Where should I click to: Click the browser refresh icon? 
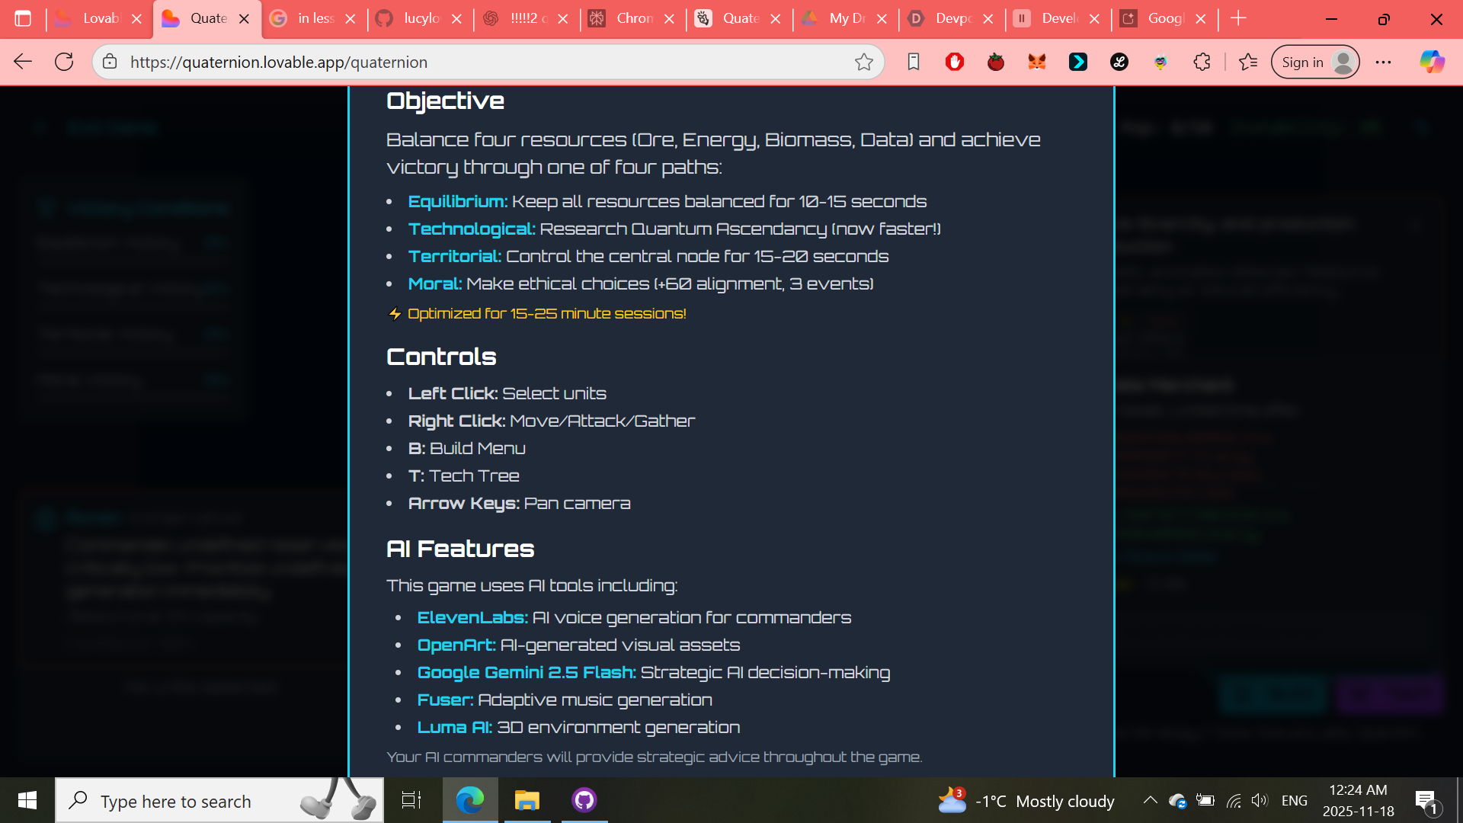click(x=64, y=62)
